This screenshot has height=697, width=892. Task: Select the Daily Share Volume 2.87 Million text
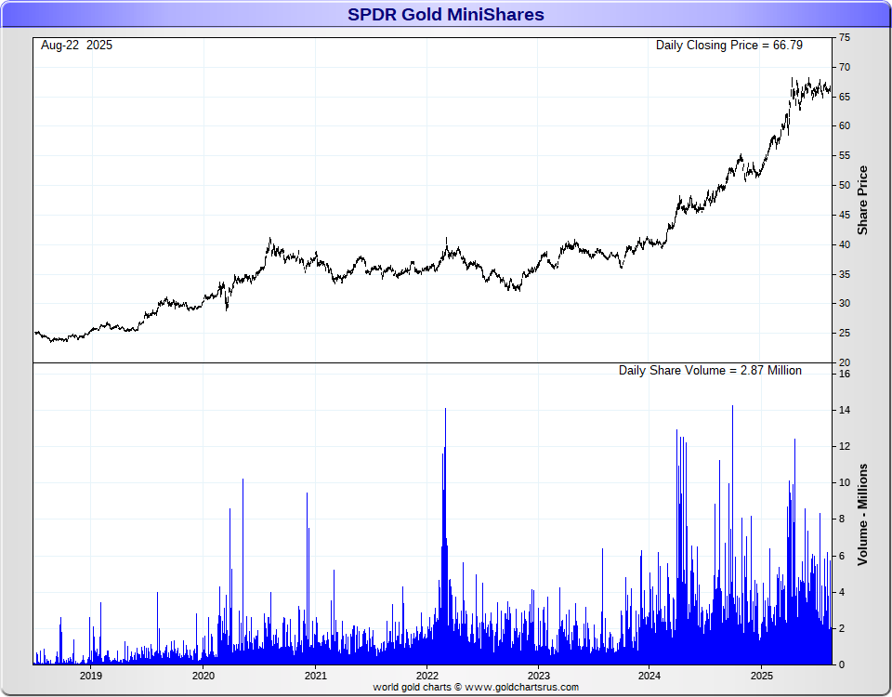click(710, 370)
